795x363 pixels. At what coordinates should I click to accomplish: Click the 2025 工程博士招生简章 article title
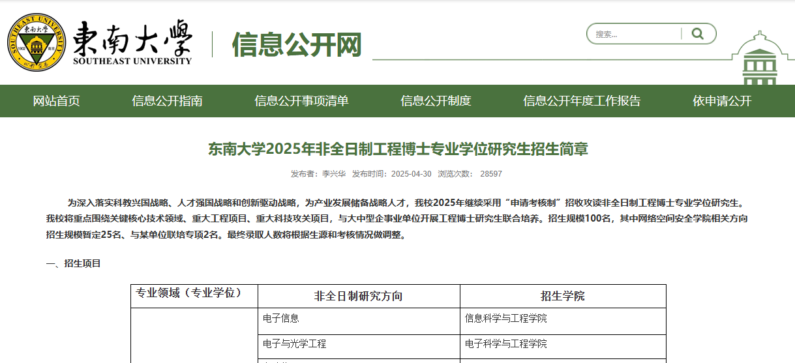point(398,149)
